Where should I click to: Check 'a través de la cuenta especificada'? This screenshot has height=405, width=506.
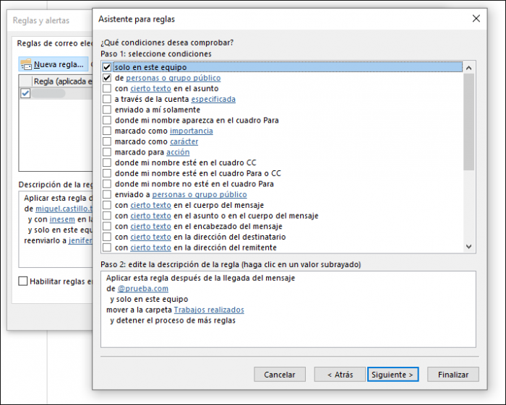(x=107, y=99)
